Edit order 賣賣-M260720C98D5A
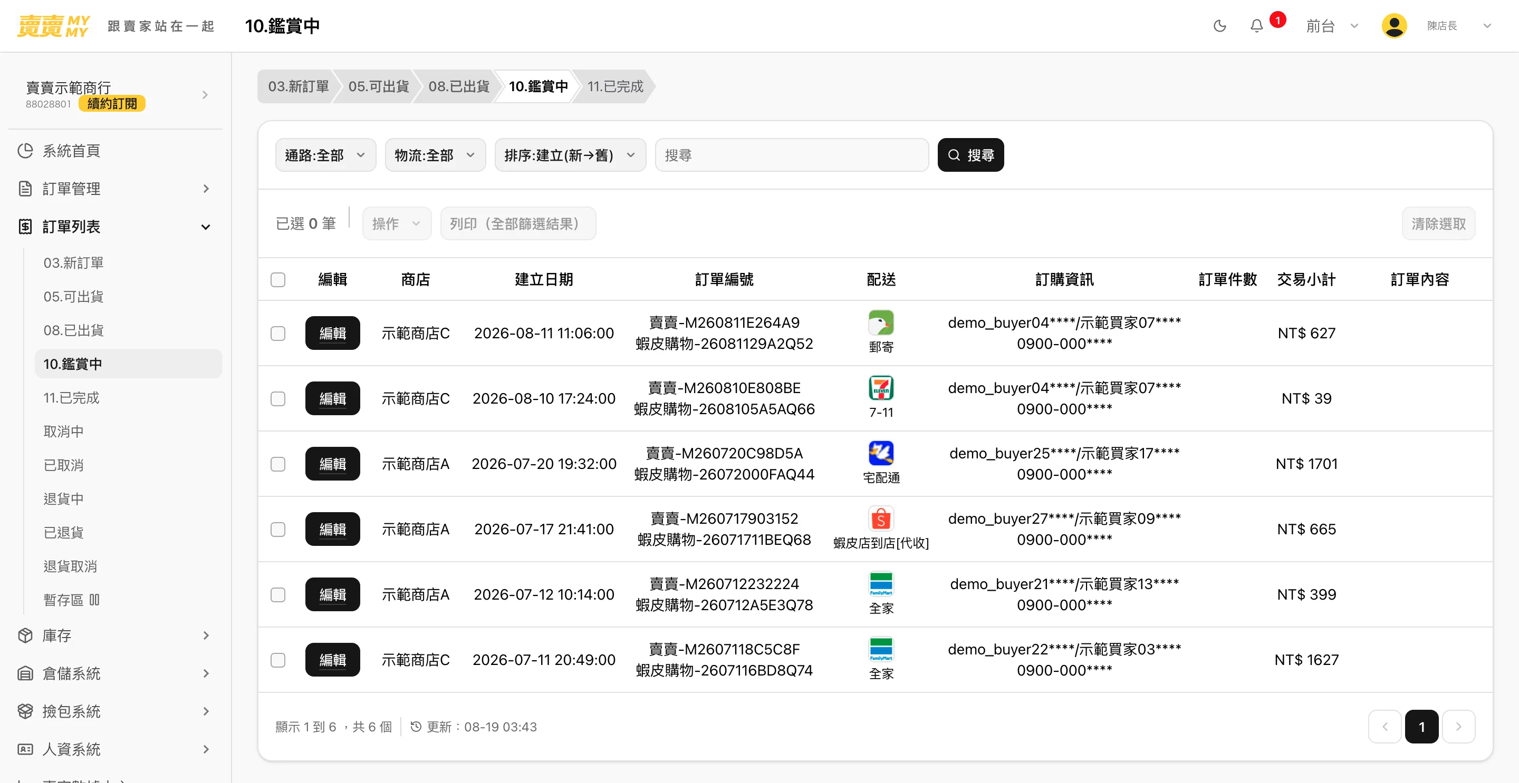Screen dimensions: 1519x783 [x=333, y=464]
